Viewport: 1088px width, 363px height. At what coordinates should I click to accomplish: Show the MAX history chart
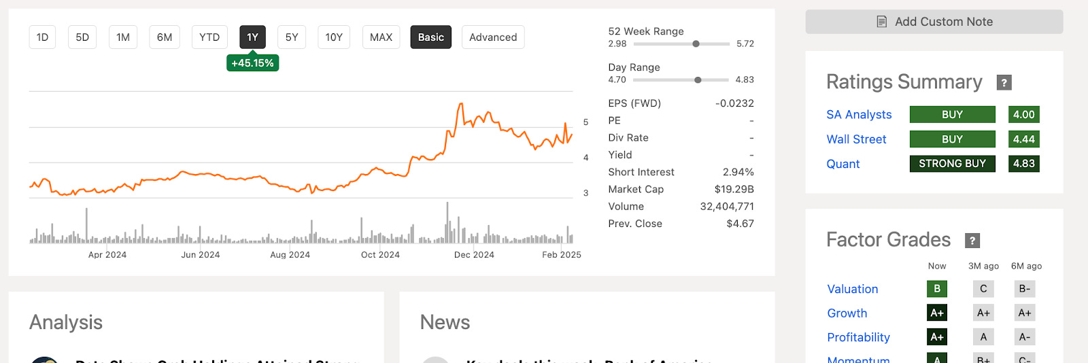click(381, 37)
